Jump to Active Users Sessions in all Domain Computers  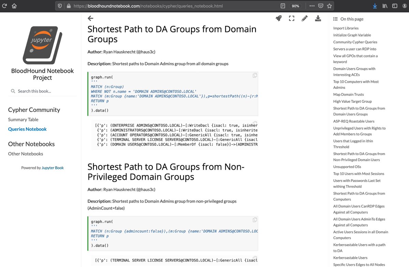(x=361, y=235)
